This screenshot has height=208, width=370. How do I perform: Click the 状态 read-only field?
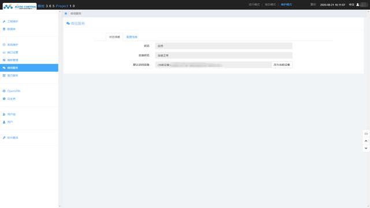click(x=224, y=46)
